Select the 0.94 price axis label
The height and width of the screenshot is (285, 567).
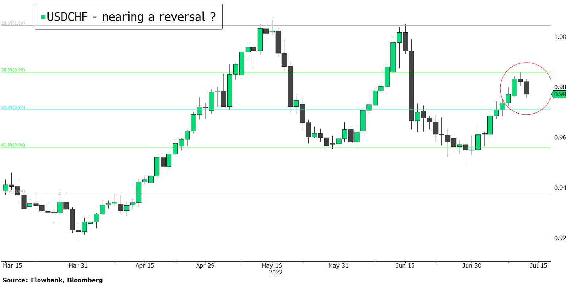tap(559, 188)
